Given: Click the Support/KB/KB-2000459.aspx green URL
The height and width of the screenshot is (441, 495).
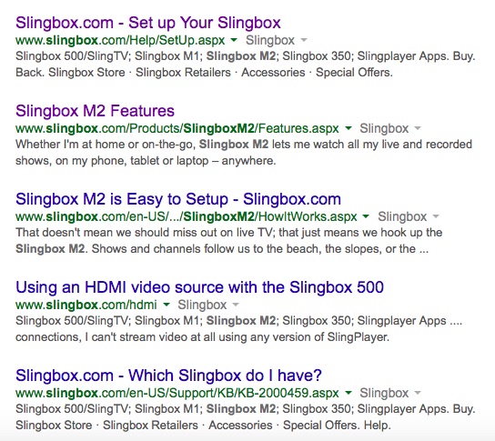Looking at the screenshot, I should tap(177, 393).
